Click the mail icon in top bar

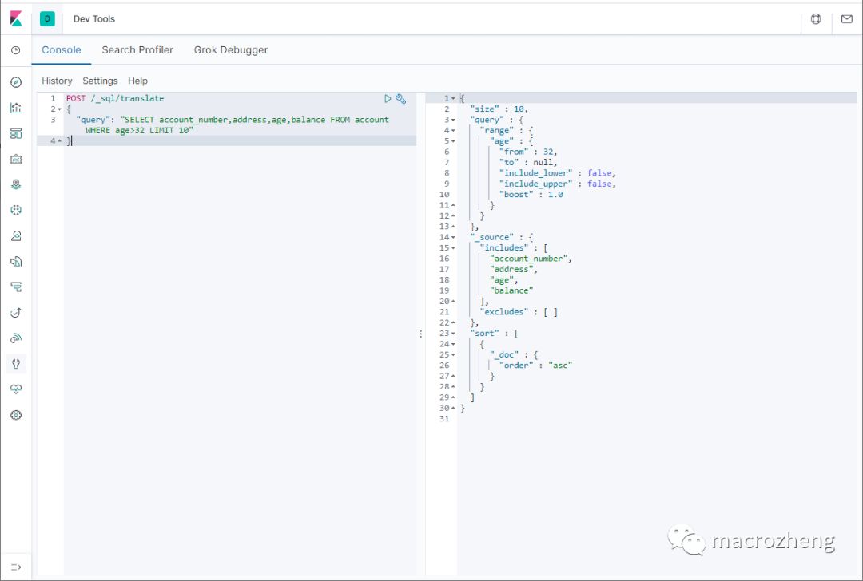[x=846, y=19]
